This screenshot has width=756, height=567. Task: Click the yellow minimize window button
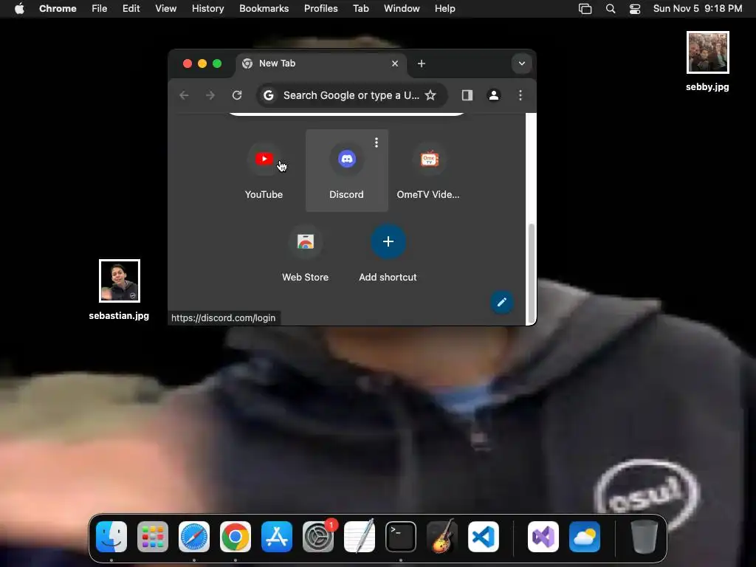tap(202, 63)
